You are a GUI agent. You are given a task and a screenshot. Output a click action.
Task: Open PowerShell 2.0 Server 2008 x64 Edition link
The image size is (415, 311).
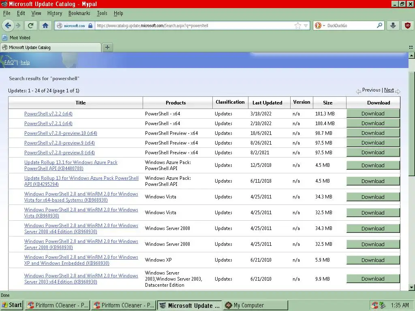pyautogui.click(x=81, y=228)
